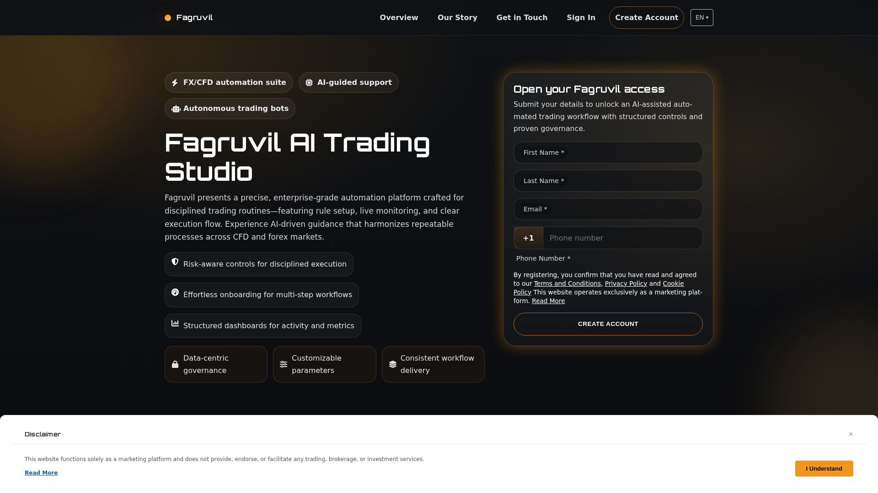The height and width of the screenshot is (493, 878).
Task: Click the Open your Fagruvil access heading
Action: click(589, 89)
